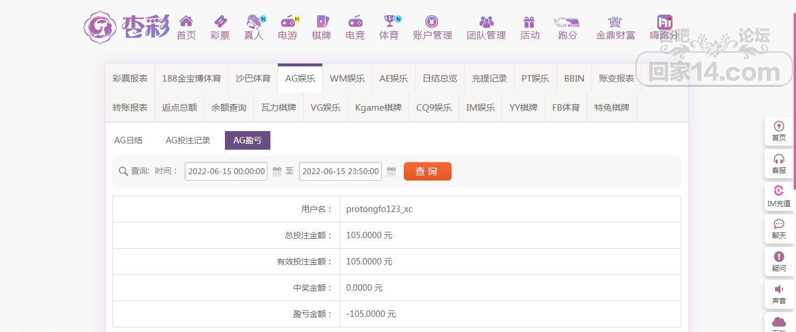Click the 有效投注金额 label

coord(305,262)
